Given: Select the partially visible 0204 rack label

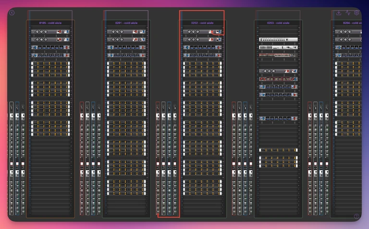Looking at the screenshot, I should click(x=352, y=23).
